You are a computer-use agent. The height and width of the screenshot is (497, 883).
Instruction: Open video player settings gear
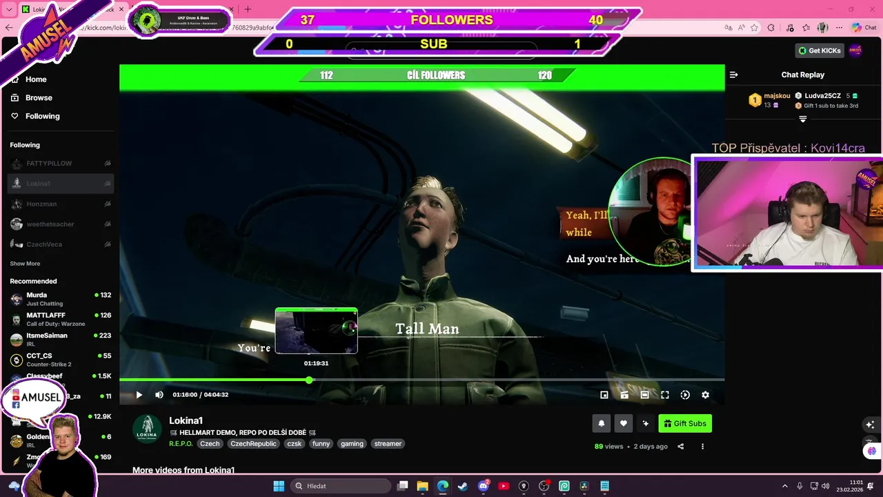click(705, 395)
